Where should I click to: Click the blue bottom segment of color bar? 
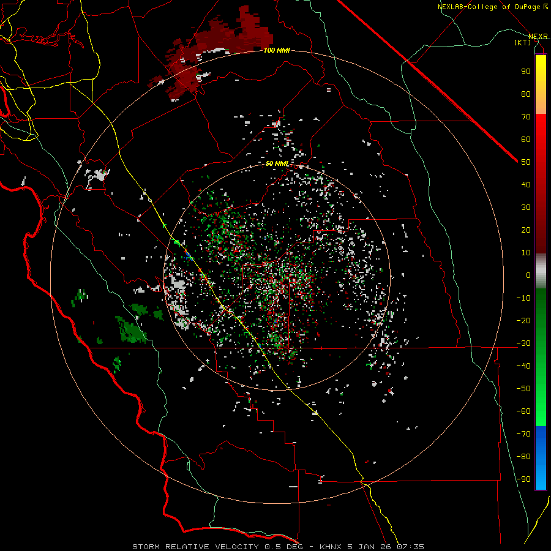541,458
